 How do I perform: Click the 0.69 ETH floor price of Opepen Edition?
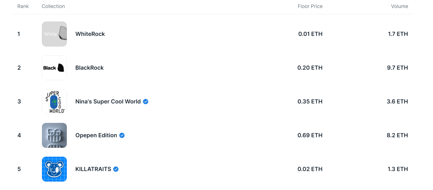click(x=310, y=135)
